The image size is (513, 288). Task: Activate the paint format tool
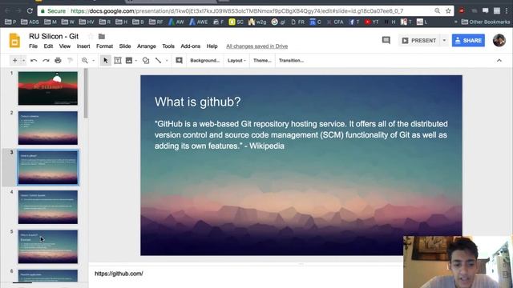[70, 61]
